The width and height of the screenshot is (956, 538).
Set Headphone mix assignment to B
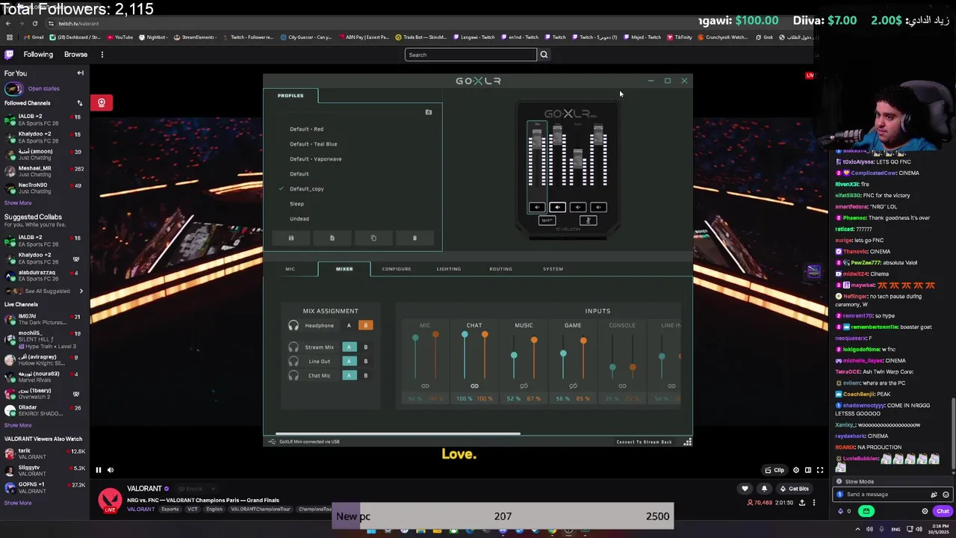365,325
